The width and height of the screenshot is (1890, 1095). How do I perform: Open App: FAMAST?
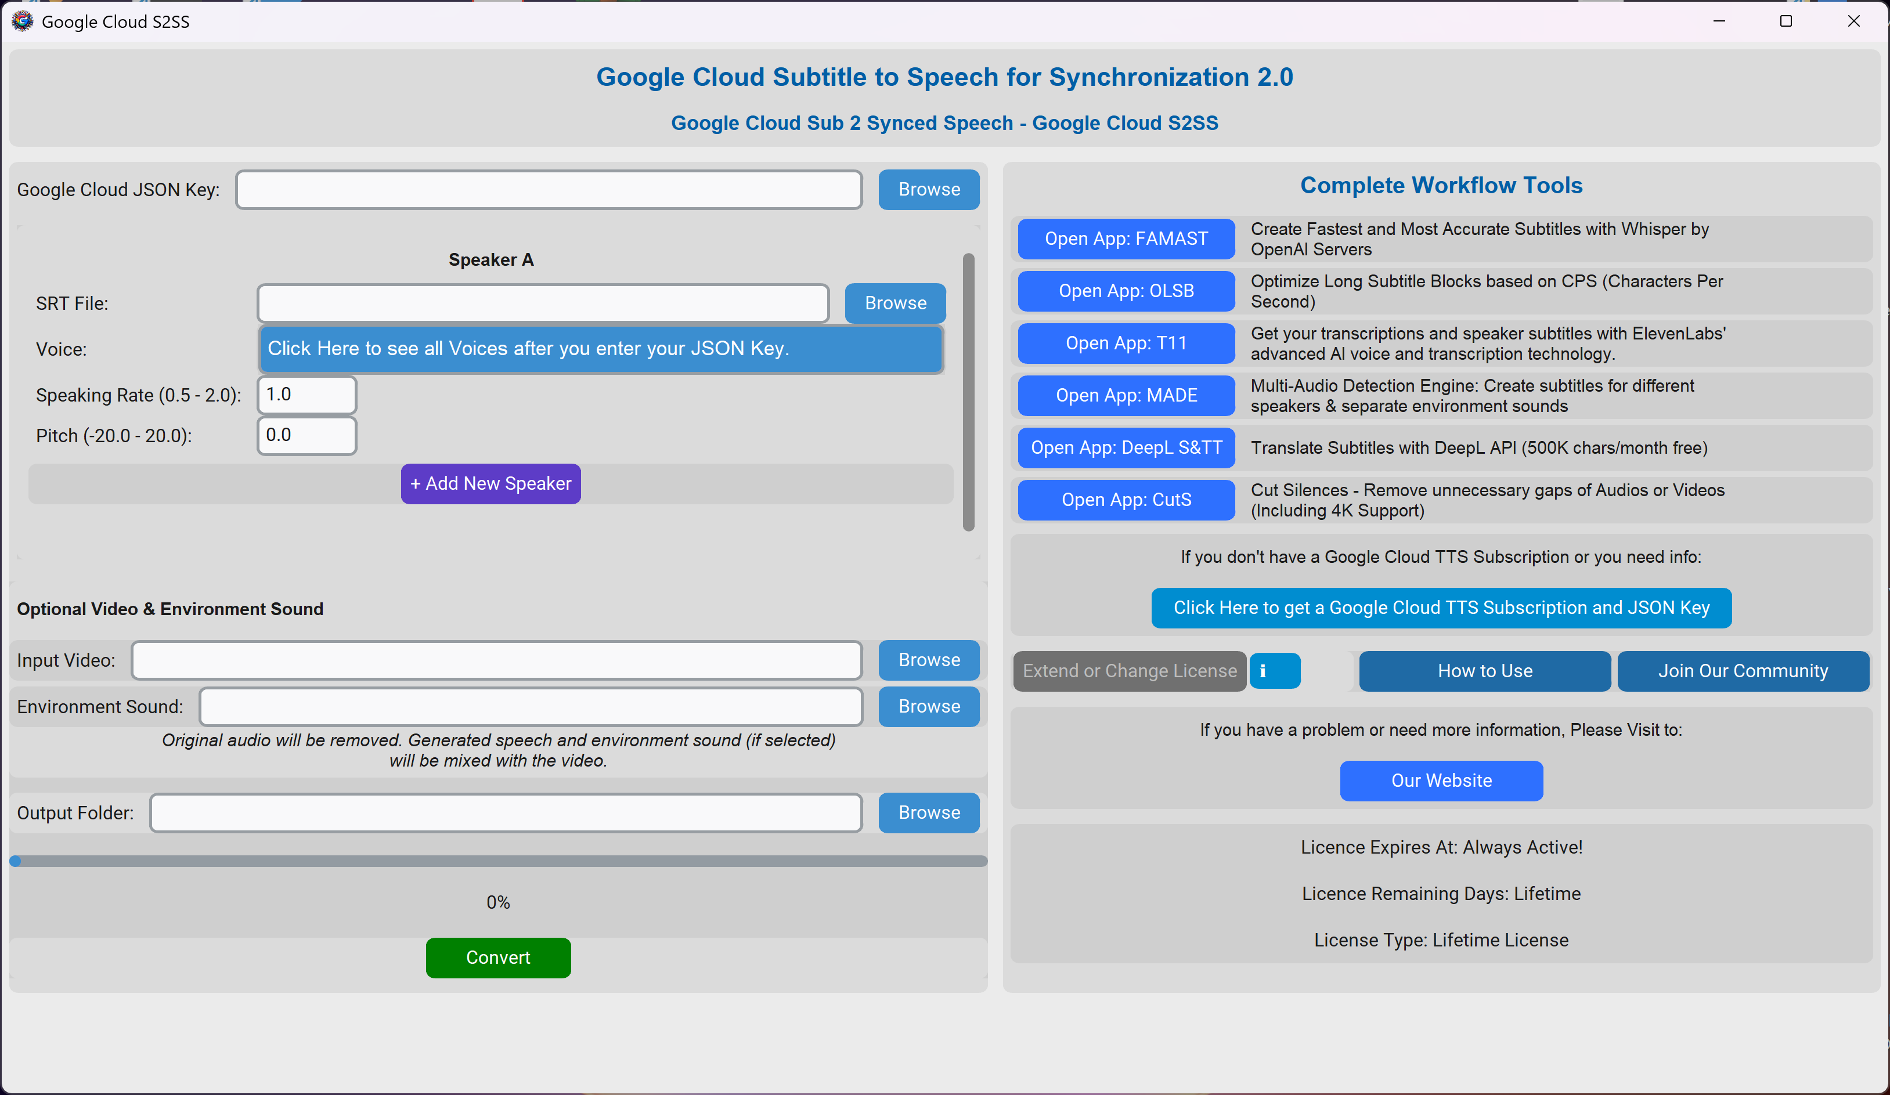click(x=1126, y=239)
